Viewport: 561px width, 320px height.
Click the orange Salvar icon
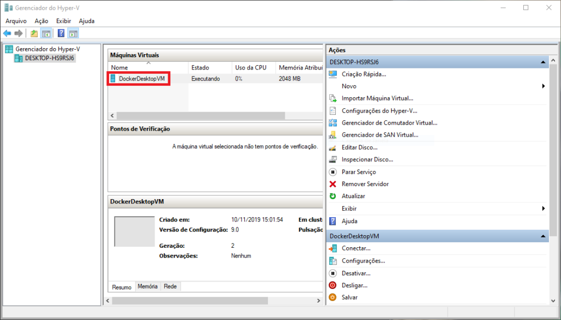[x=333, y=297]
